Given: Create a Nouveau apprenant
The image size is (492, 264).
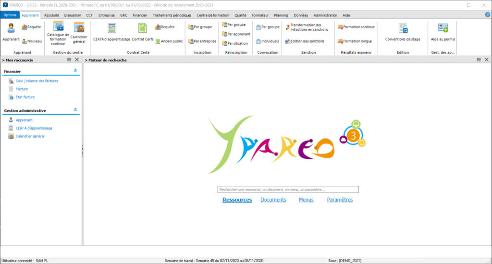Looking at the screenshot, I should [32, 41].
